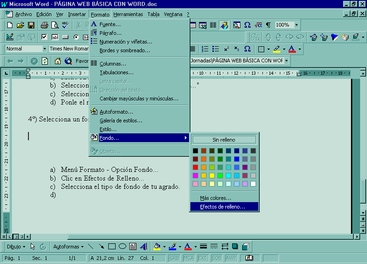Enable the EXT mode in status bar
The width and height of the screenshot is (367, 264).
pos(203,258)
